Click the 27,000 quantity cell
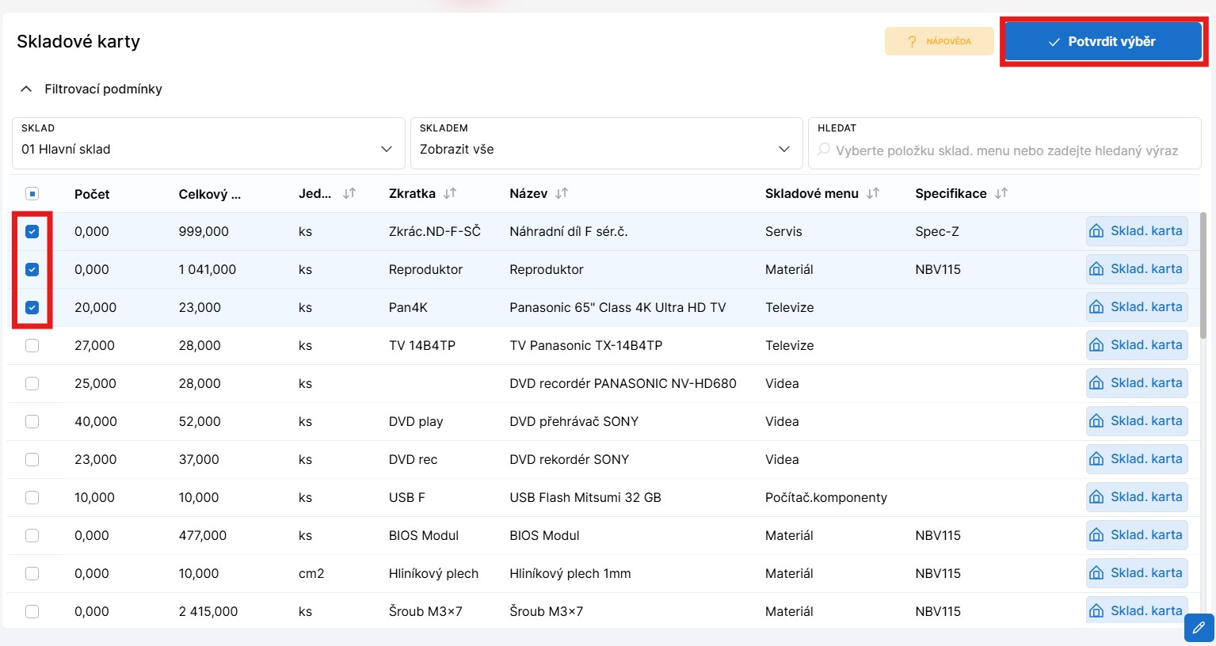Screen dimensions: 1216x646 tap(94, 345)
